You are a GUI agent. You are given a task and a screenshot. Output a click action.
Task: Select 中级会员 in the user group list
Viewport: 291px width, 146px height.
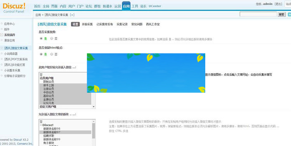coord(48,92)
